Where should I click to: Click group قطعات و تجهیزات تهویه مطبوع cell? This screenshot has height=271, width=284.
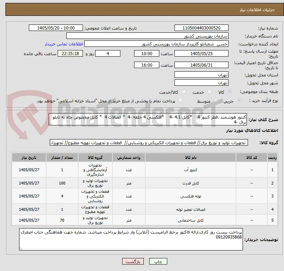coord(95,209)
